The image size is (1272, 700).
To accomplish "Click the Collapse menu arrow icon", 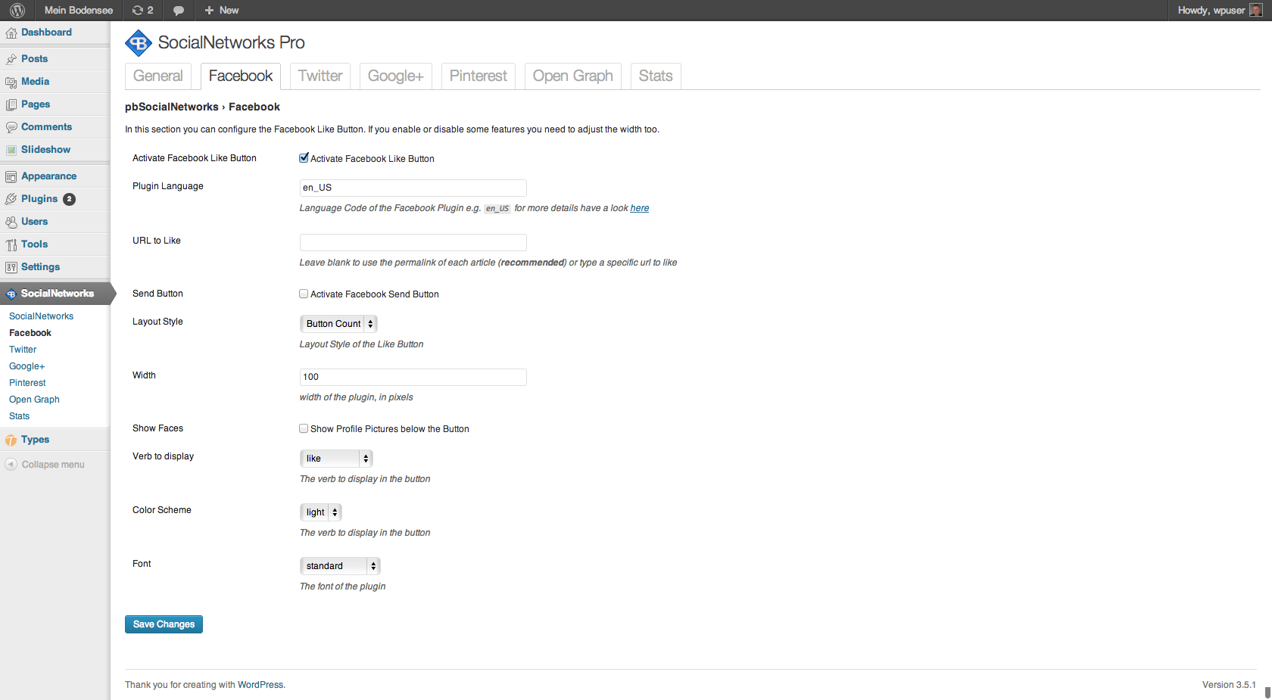I will [11, 465].
